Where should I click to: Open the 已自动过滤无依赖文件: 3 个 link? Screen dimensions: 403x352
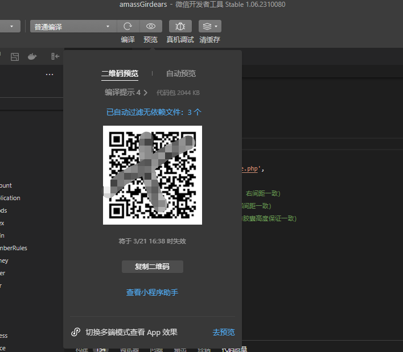click(154, 112)
